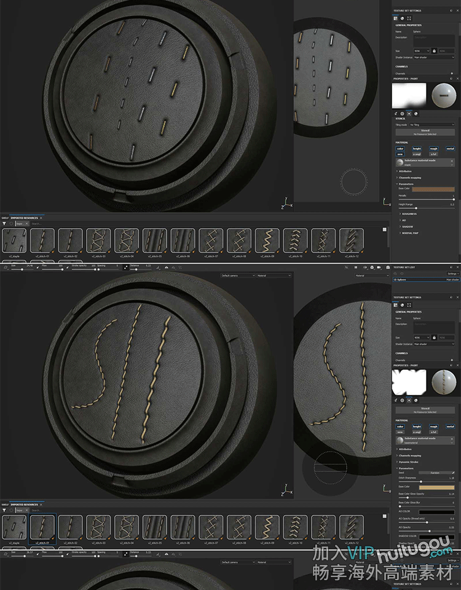Toggle shelf grid view icon in staples screenshot
Image resolution: width=461 pixels, height=590 pixels.
click(x=385, y=229)
